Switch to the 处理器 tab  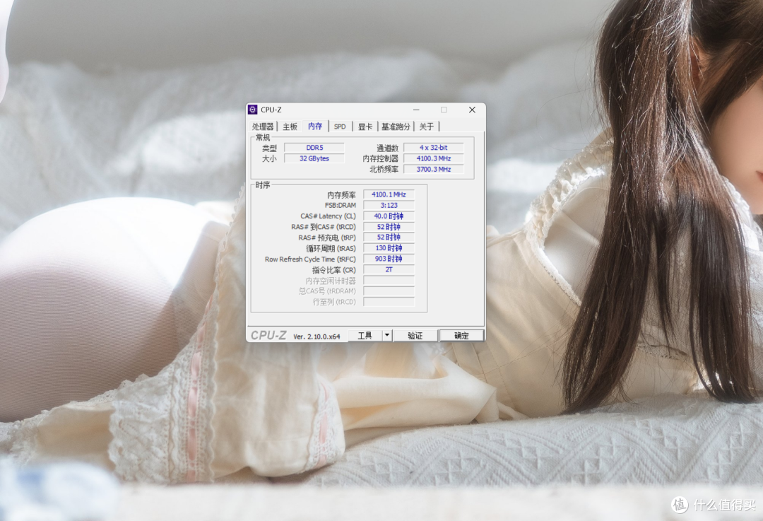263,127
